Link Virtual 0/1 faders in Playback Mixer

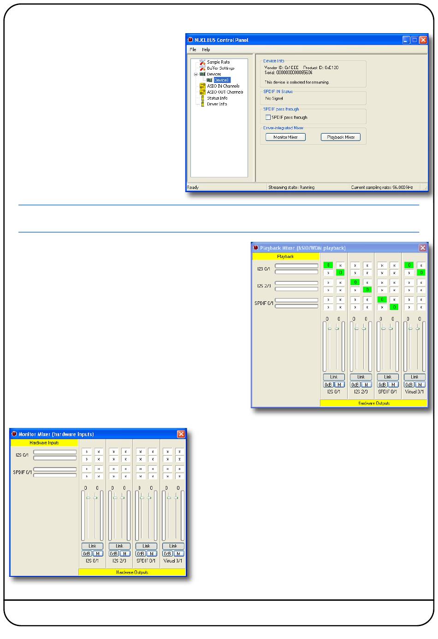click(414, 377)
